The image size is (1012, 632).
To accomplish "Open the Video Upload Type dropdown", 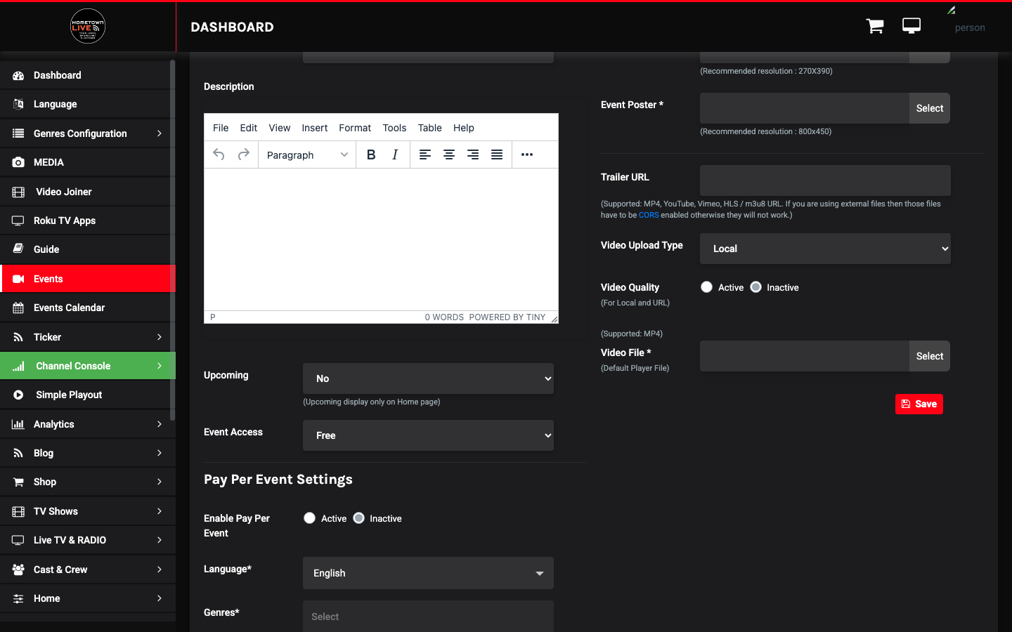I will pyautogui.click(x=825, y=249).
